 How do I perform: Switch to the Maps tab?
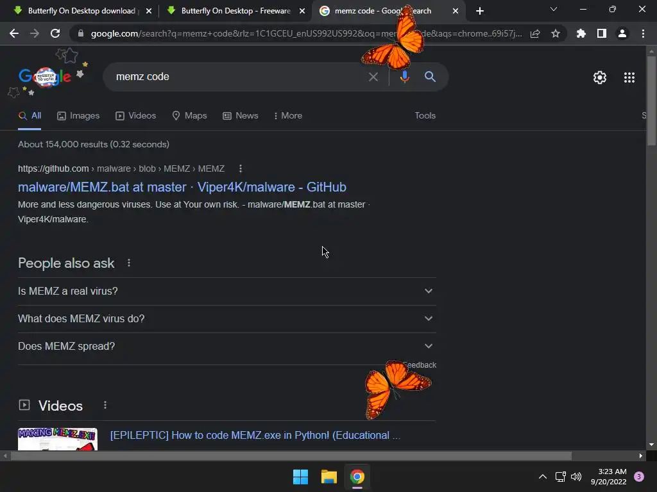189,116
